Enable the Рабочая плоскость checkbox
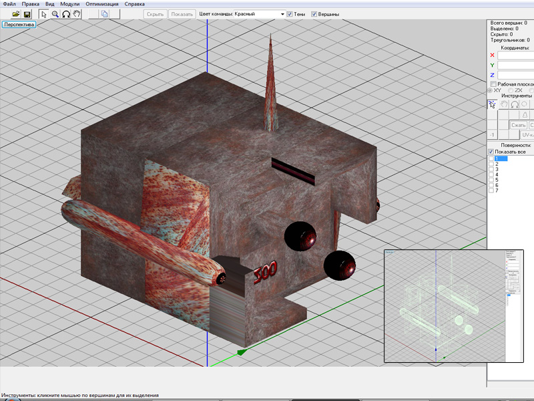Viewport: 534px width, 401px height. coord(493,84)
